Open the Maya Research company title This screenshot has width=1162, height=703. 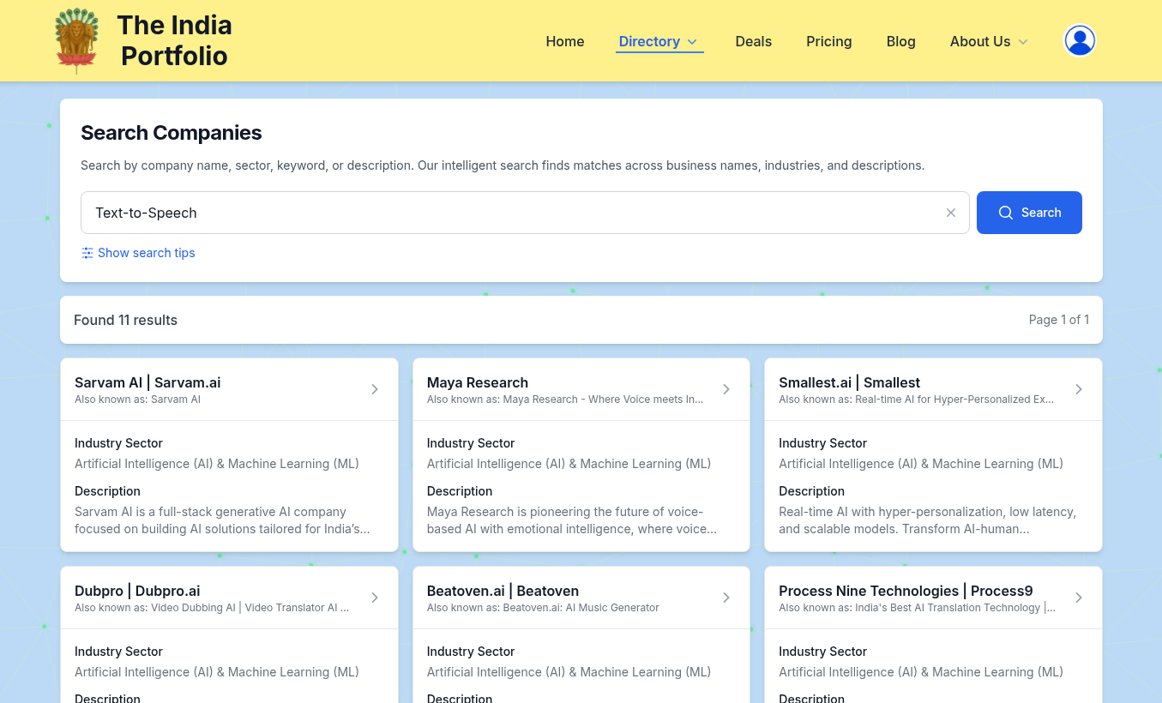click(478, 382)
